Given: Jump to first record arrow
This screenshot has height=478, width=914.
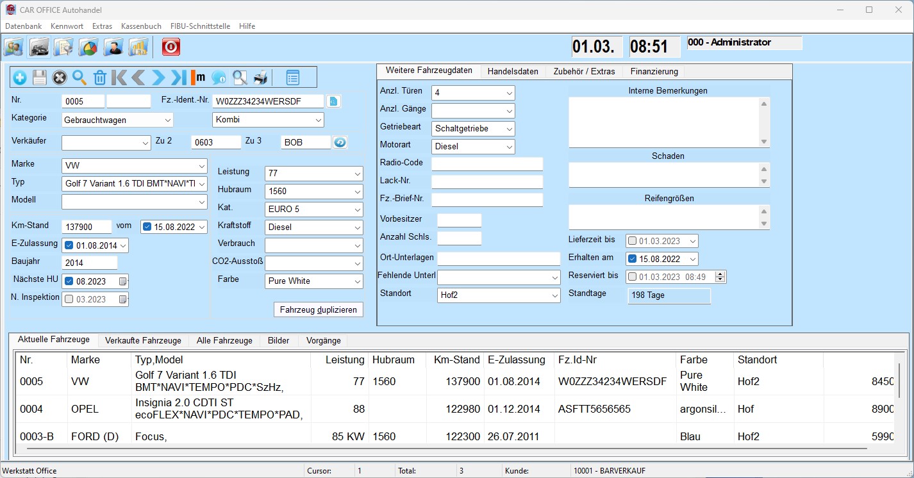Looking at the screenshot, I should tap(119, 78).
